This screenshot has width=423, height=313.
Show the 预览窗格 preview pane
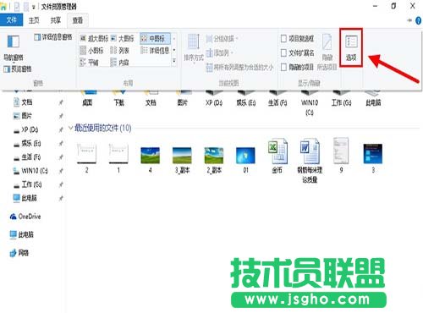pos(18,69)
